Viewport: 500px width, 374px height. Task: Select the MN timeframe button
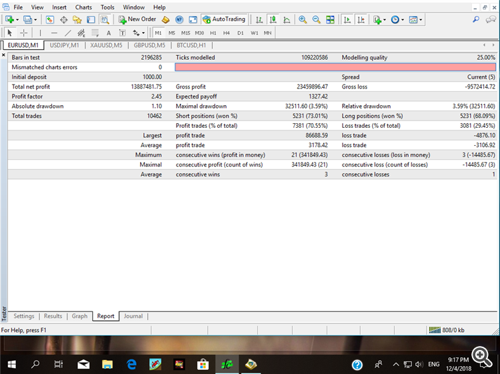[x=267, y=33]
